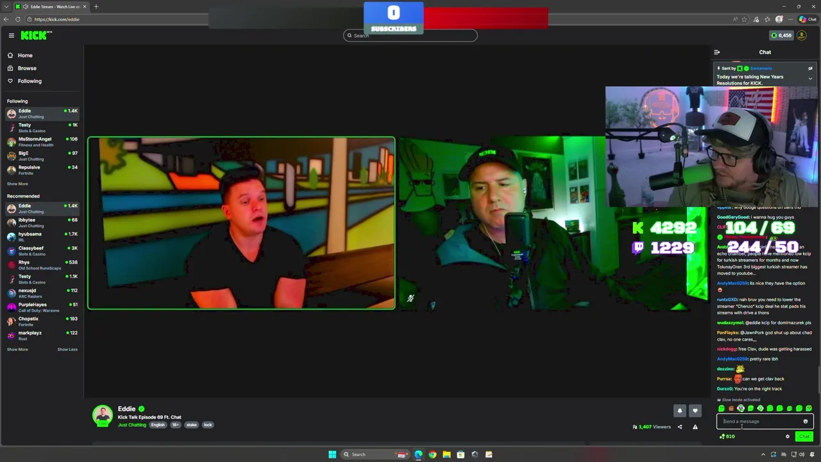The width and height of the screenshot is (821, 462).
Task: Open Testy in the Following list
Action: coord(42,127)
